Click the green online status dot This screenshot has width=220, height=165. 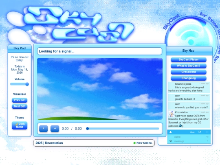[134, 143]
